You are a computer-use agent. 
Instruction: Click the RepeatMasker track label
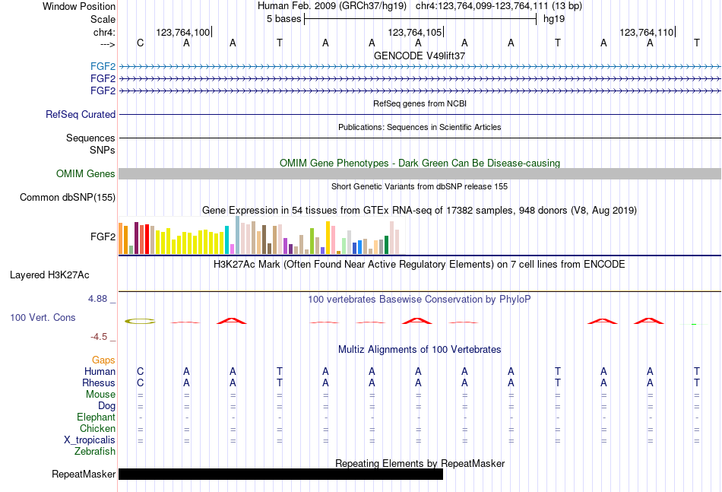click(84, 474)
